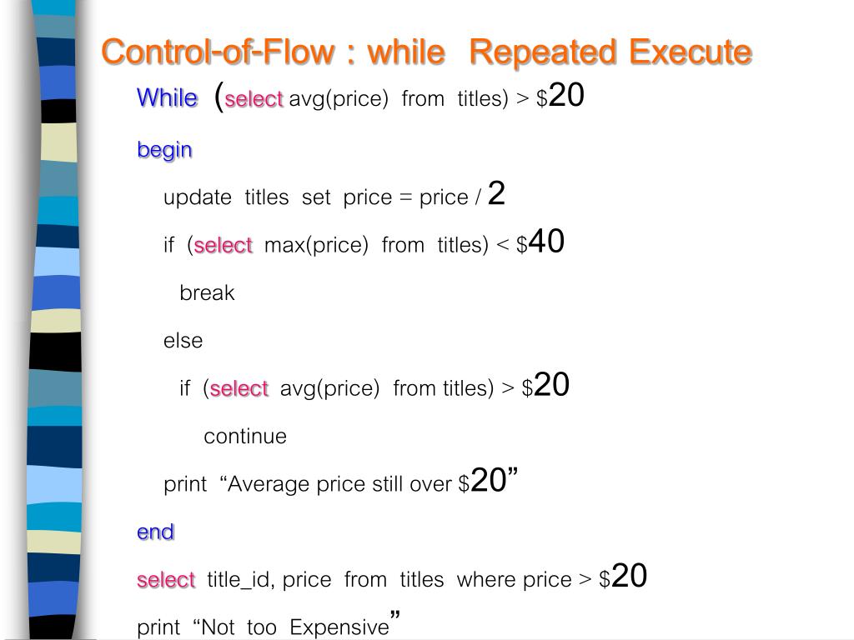The width and height of the screenshot is (854, 640).
Task: Click the word 'else'
Action: point(183,341)
